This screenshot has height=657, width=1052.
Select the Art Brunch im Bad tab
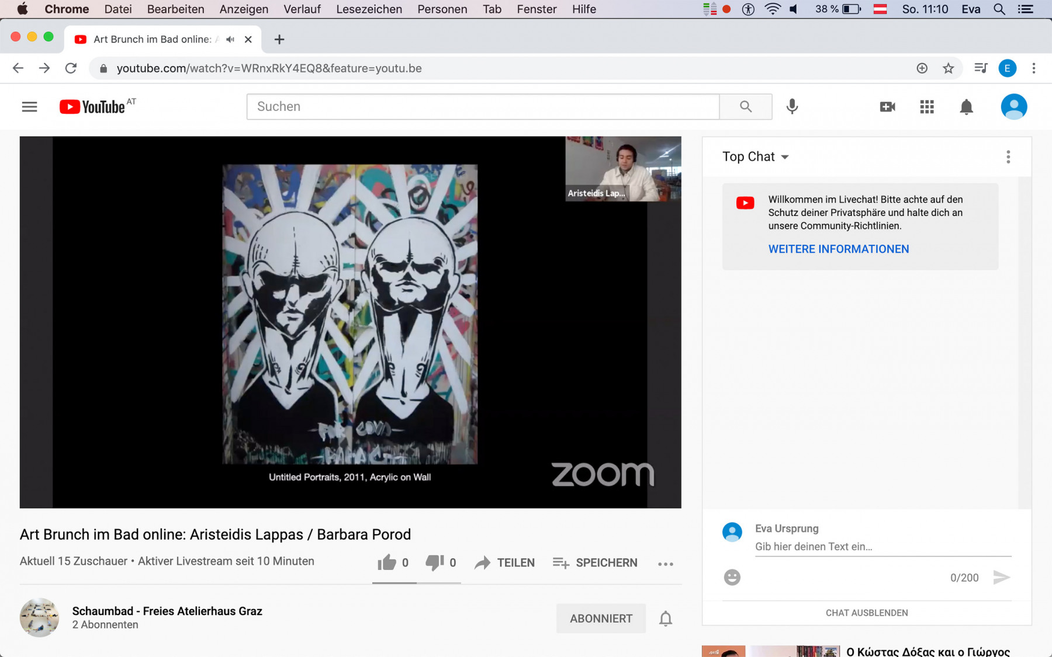pyautogui.click(x=162, y=39)
